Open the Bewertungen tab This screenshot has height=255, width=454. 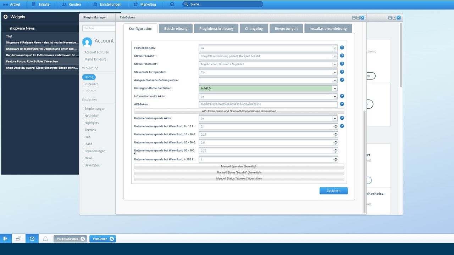286,28
